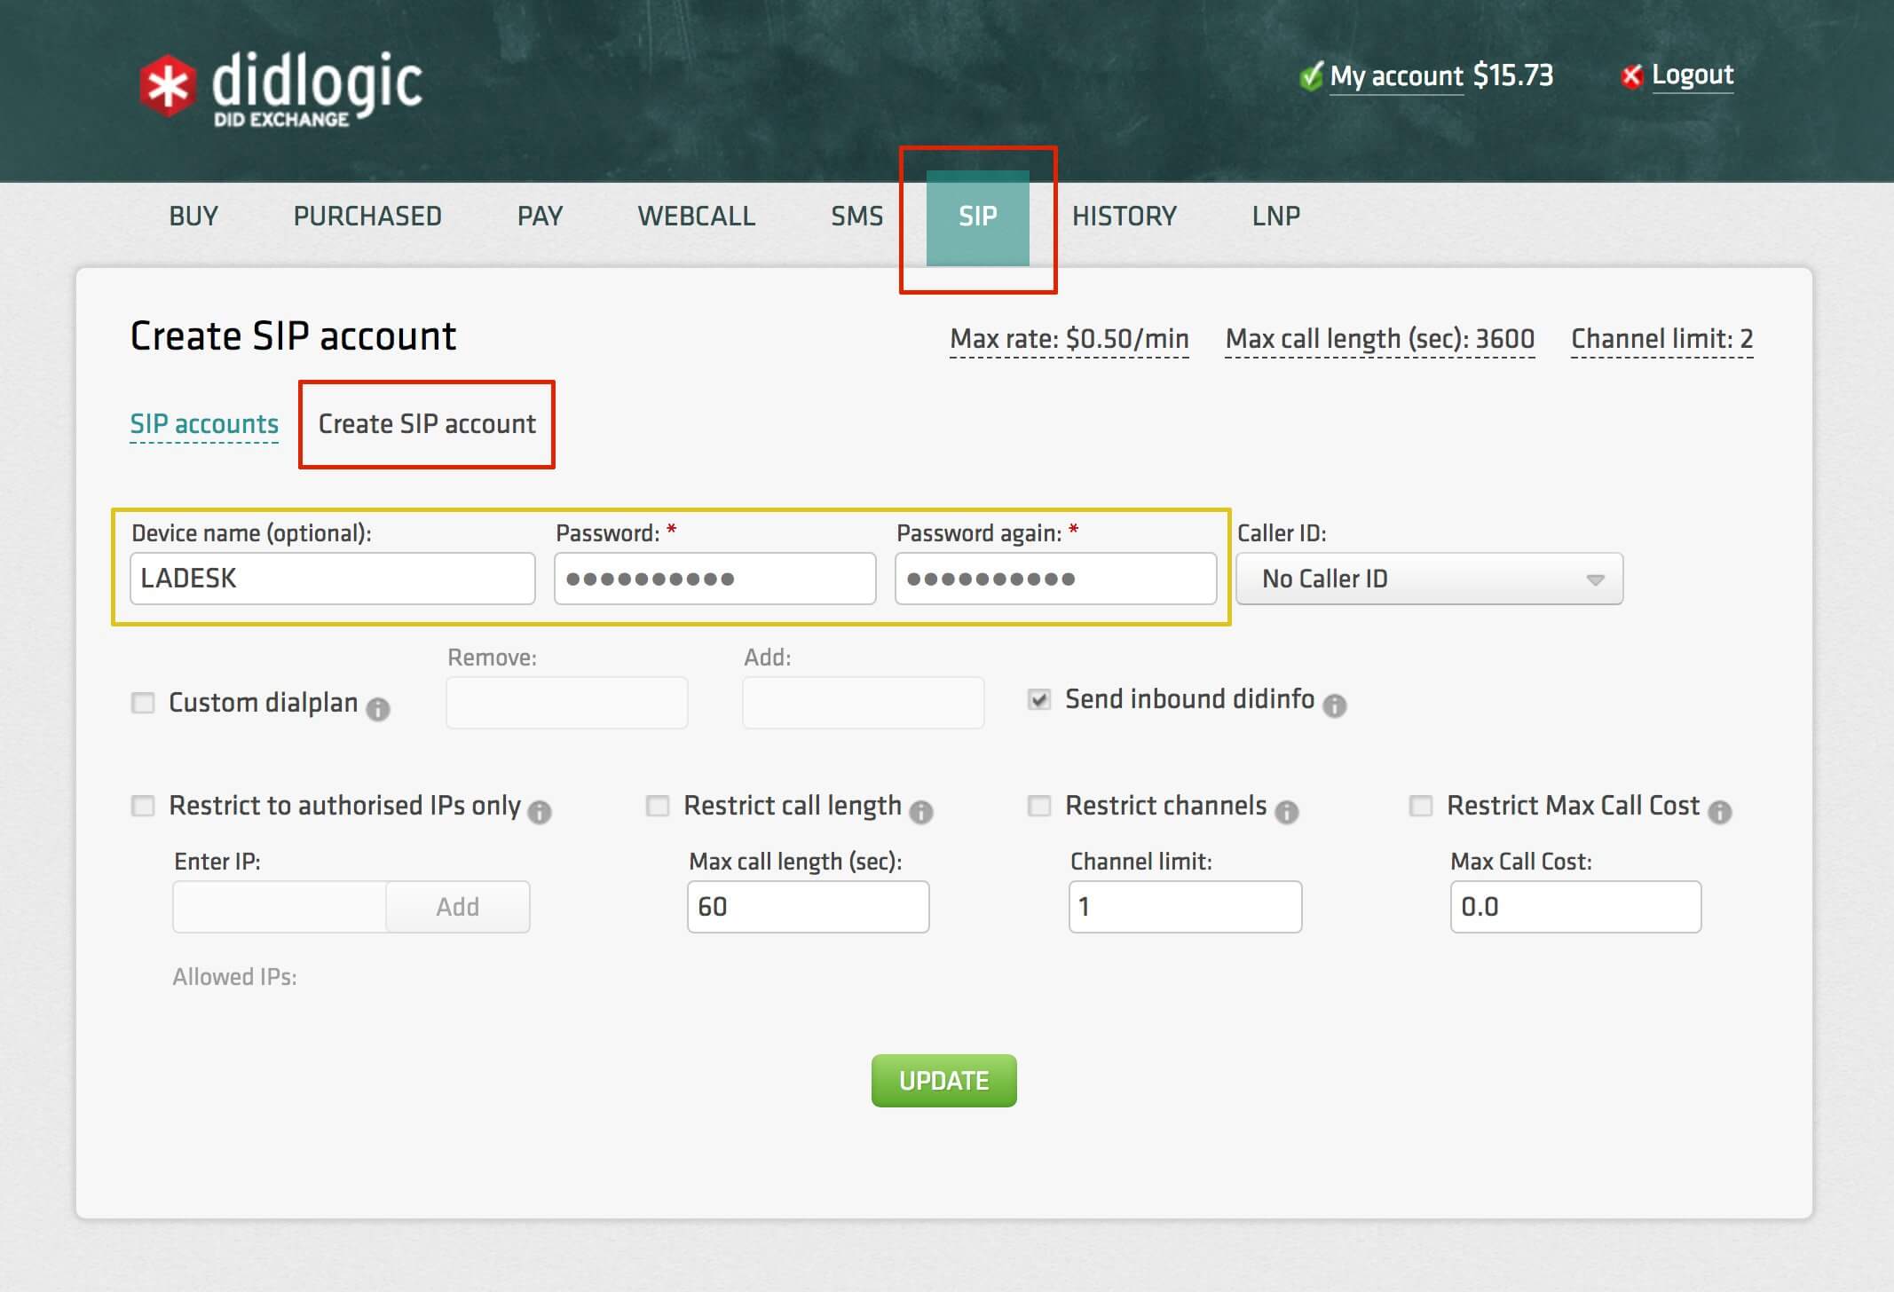This screenshot has height=1292, width=1894.
Task: Click the info icon next to Restrict channels
Action: [1287, 810]
